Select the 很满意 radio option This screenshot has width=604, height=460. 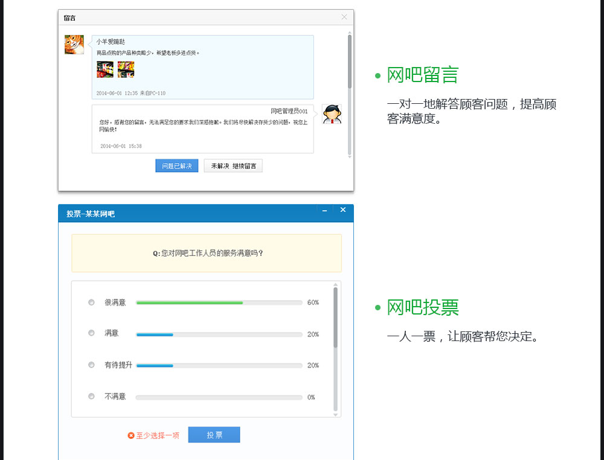click(x=92, y=302)
